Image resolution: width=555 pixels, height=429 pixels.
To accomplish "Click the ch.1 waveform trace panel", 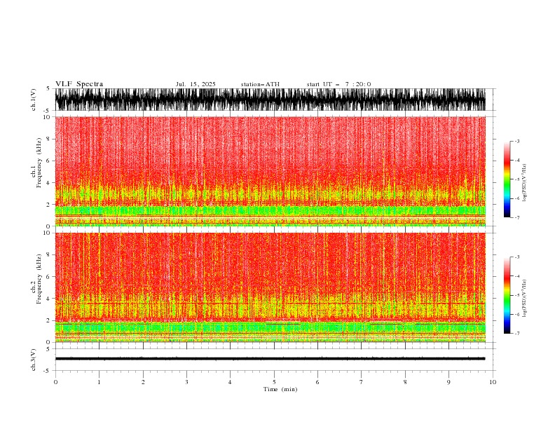I will click(275, 100).
